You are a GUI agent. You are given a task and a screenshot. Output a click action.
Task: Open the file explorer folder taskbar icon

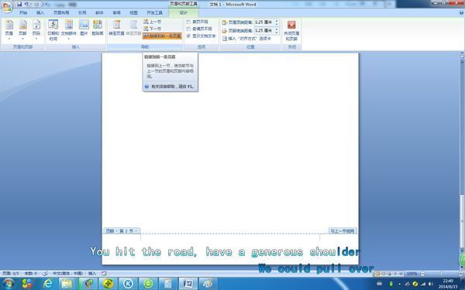67,284
